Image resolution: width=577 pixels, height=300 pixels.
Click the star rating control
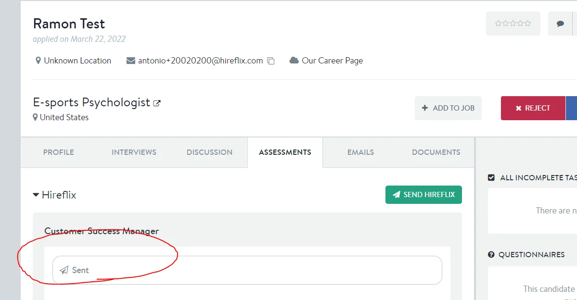point(513,24)
